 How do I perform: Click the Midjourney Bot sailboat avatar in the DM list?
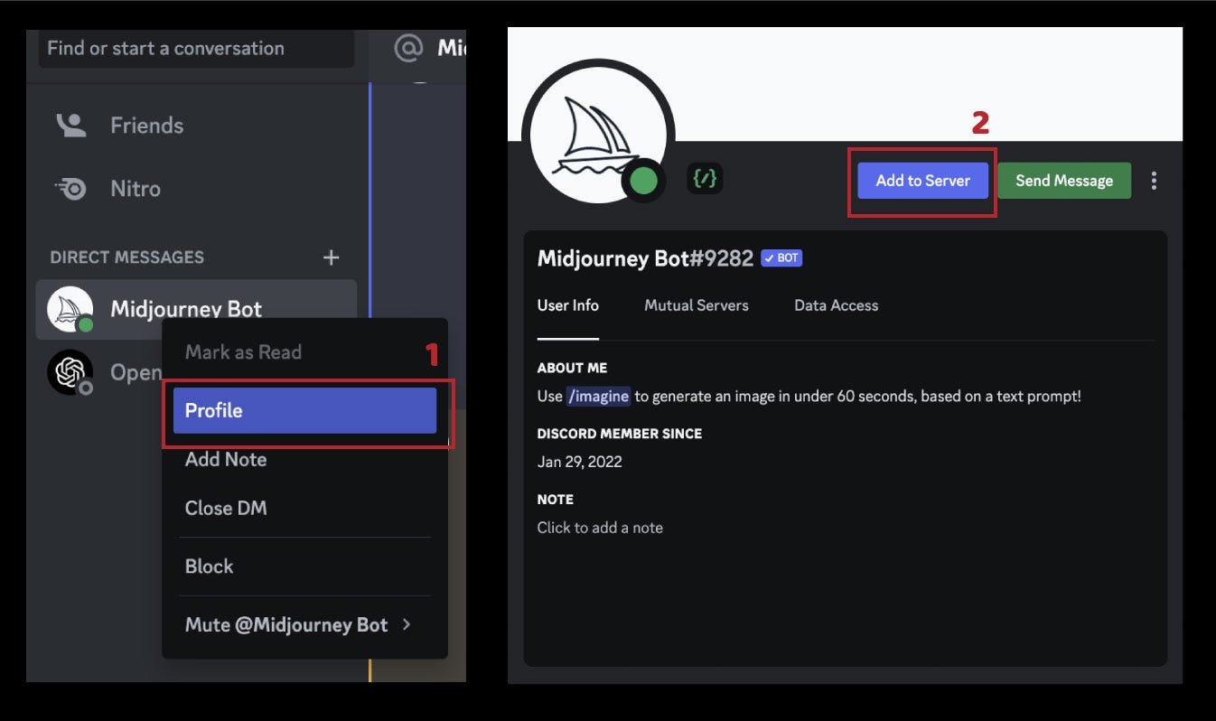pos(70,309)
